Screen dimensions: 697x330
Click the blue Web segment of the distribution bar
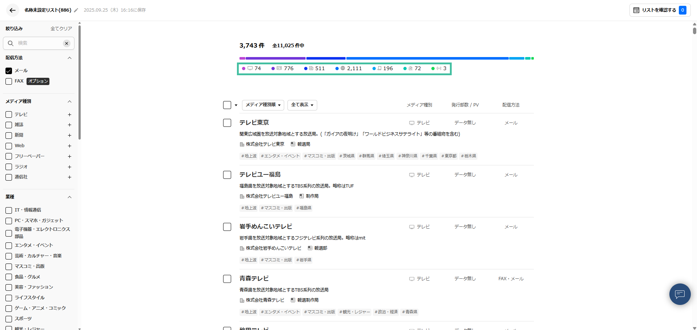[427, 58]
